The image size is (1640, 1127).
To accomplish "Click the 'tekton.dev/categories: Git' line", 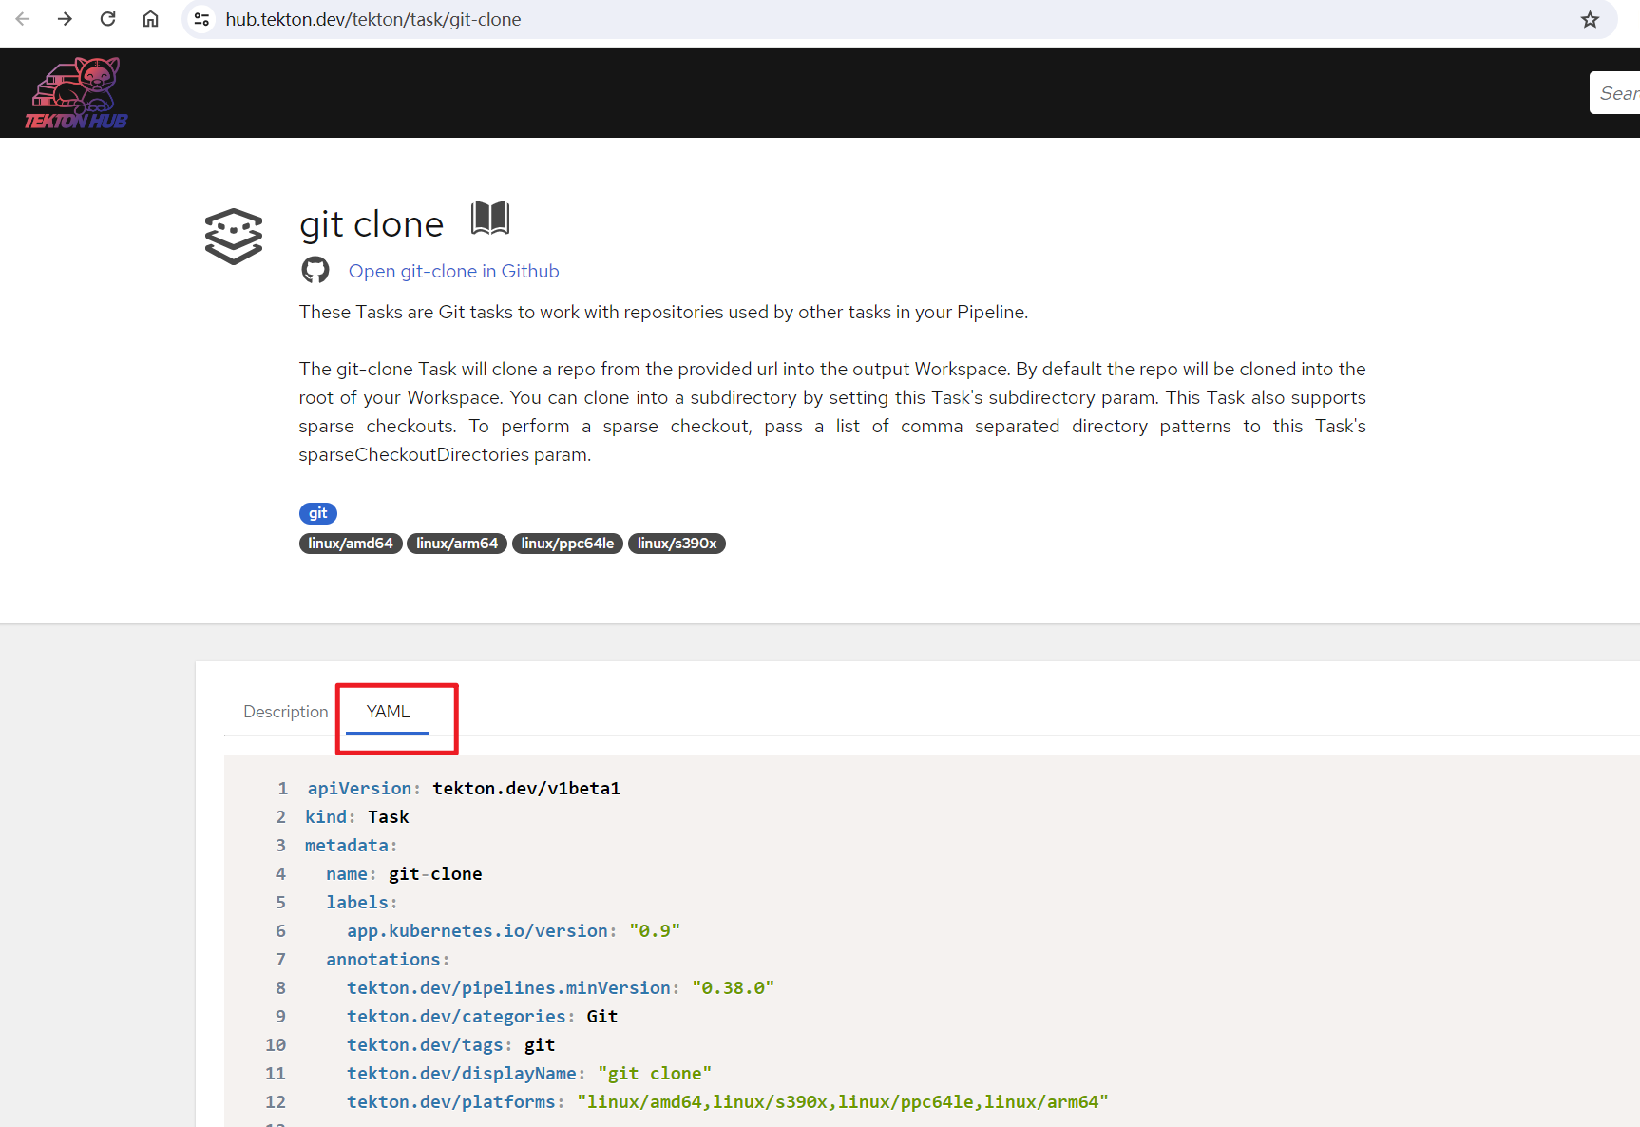I will tap(482, 1016).
